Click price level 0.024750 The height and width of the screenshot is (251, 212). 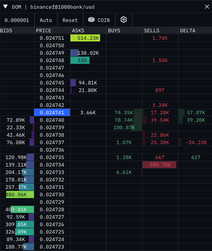point(52,46)
